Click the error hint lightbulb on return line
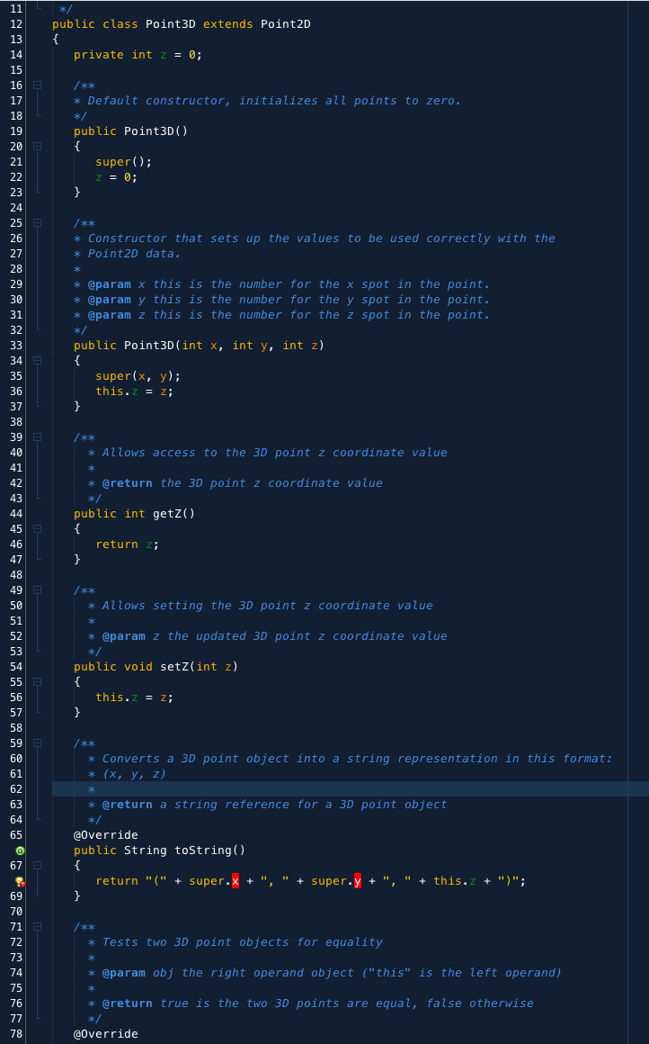 (20, 881)
